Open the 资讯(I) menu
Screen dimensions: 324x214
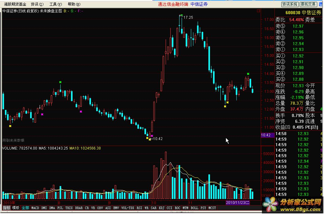(37, 4)
